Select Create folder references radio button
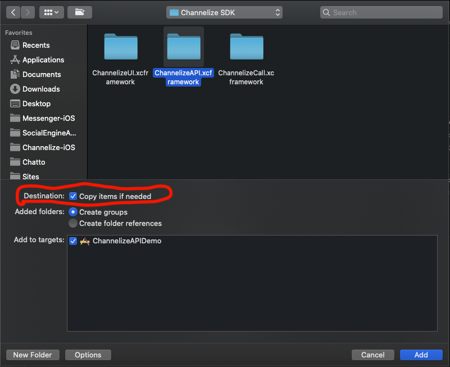The image size is (450, 367). coord(73,223)
